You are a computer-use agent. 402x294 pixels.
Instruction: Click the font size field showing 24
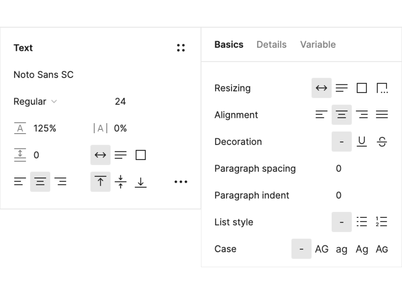click(120, 102)
